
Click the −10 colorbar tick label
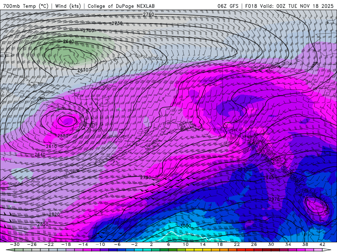click(x=100, y=244)
